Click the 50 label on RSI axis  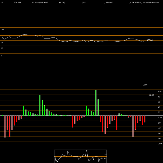(x=2, y=43)
